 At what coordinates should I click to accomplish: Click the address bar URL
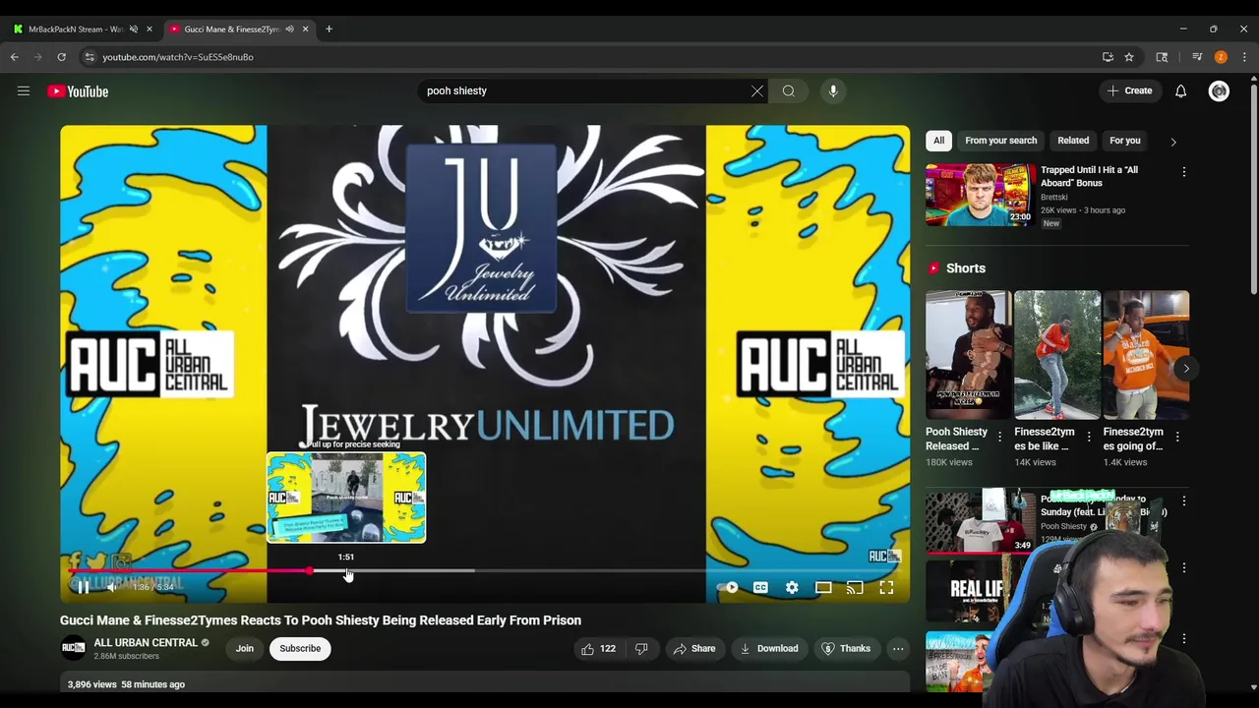click(x=178, y=57)
